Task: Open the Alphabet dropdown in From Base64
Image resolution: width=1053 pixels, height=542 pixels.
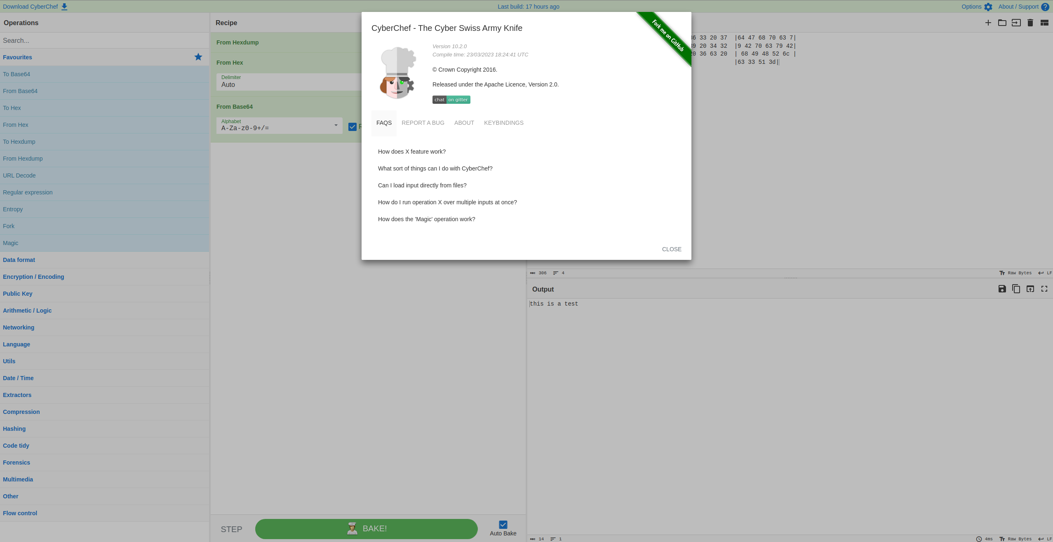Action: point(335,125)
